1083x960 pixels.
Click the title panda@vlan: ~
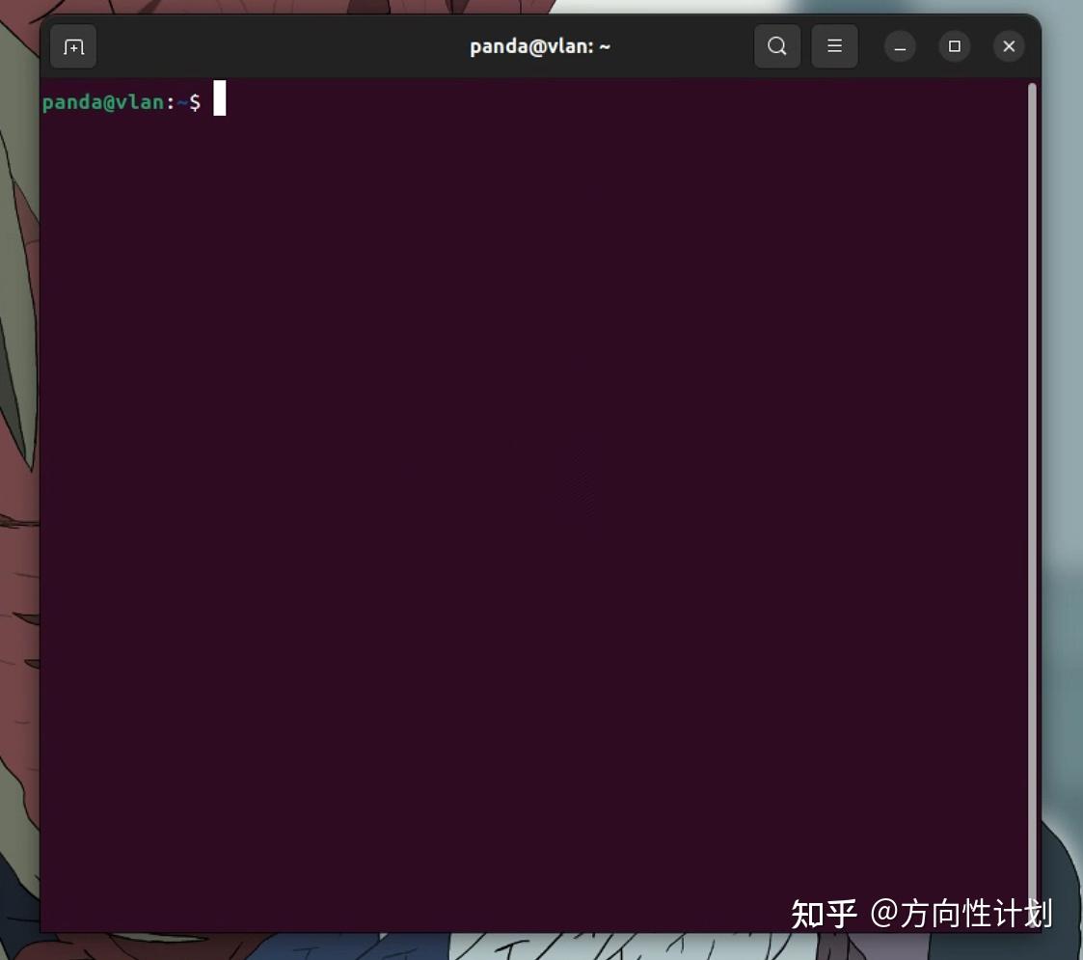pyautogui.click(x=539, y=46)
